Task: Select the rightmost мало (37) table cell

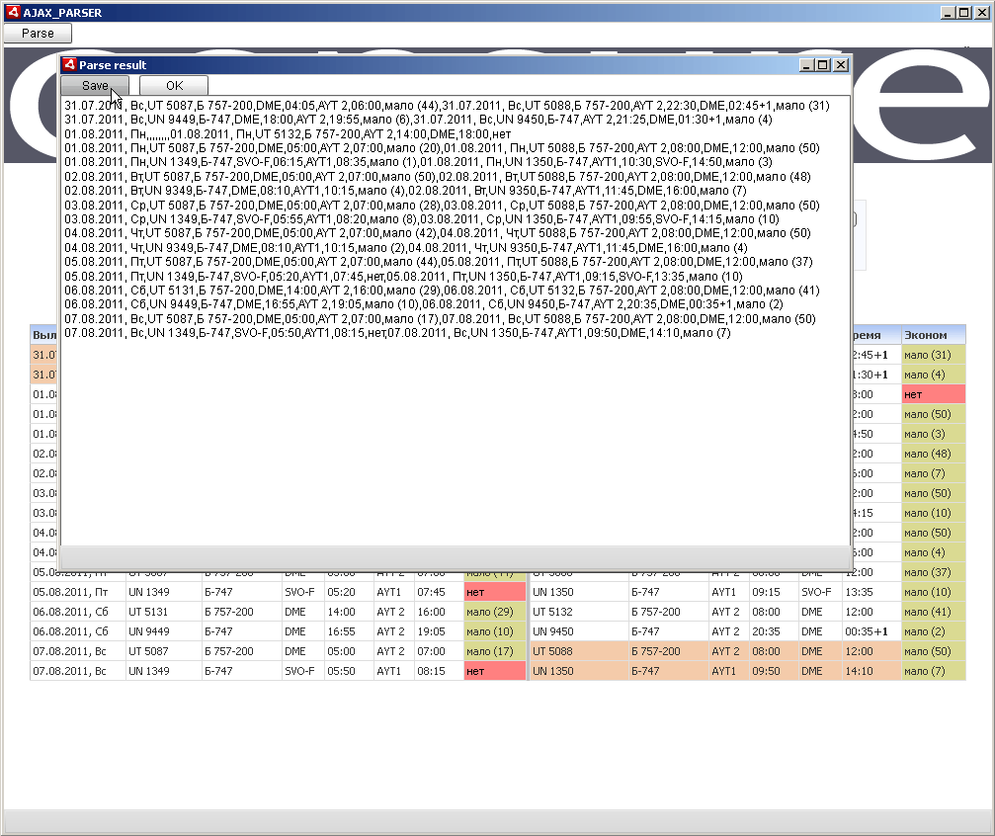Action: click(x=934, y=572)
